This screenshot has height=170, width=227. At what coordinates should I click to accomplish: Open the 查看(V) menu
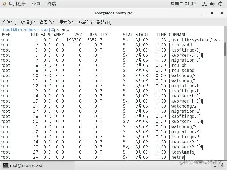tap(47, 22)
